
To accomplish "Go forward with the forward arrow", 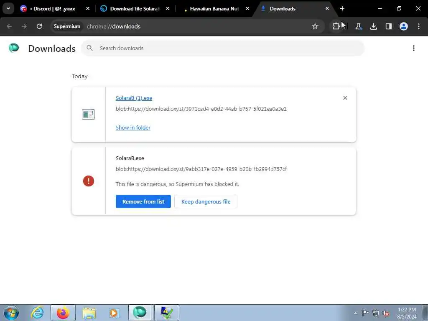I will pos(24,26).
